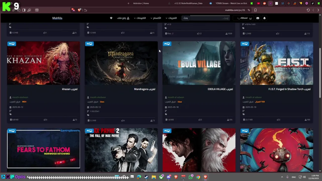Click the page vertical scrollbar thumb
This screenshot has height=181, width=322.
(x=320, y=73)
